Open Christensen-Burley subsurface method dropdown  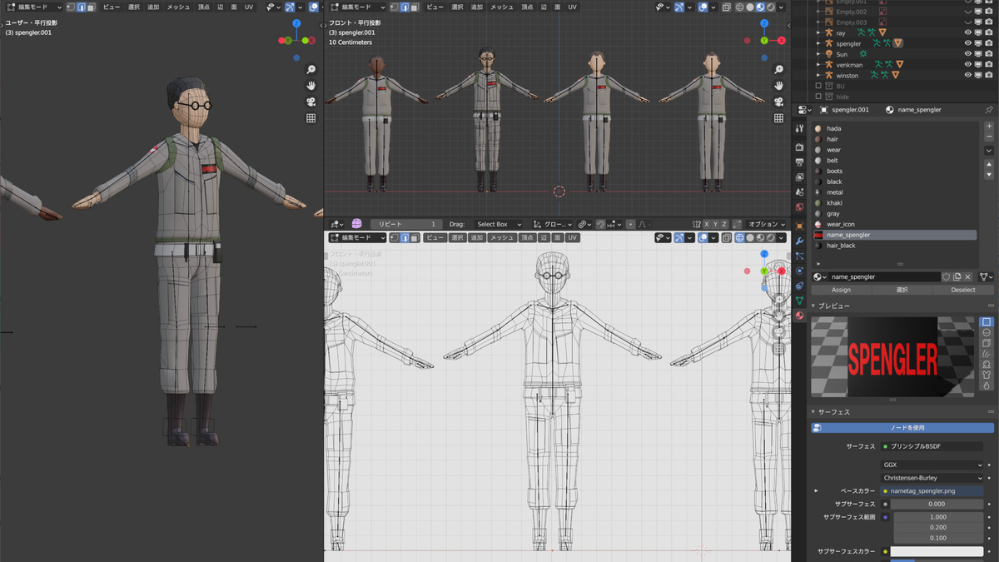coord(932,479)
